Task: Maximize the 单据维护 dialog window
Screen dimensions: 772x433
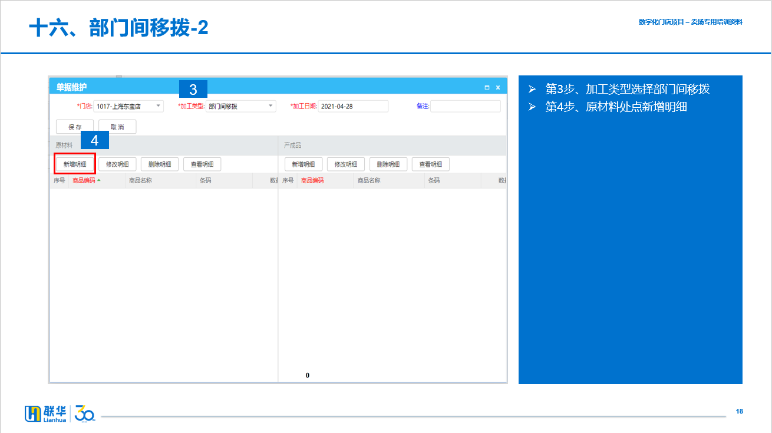Action: pos(487,88)
